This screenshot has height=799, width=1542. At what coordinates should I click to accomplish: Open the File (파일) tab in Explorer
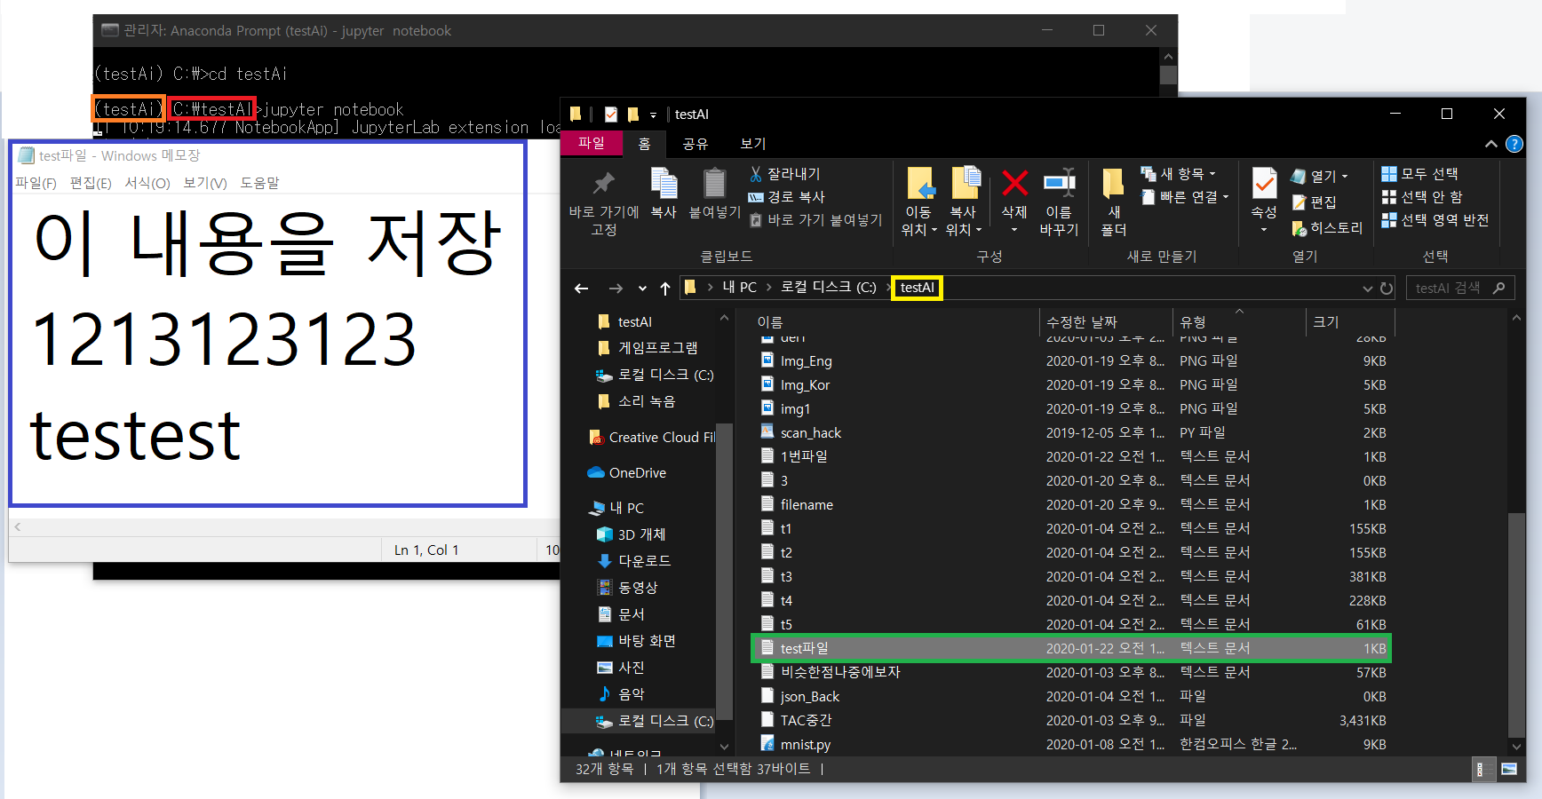pyautogui.click(x=592, y=143)
